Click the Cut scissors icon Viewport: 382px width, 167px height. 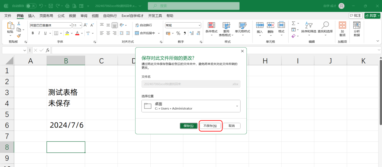pyautogui.click(x=19, y=23)
